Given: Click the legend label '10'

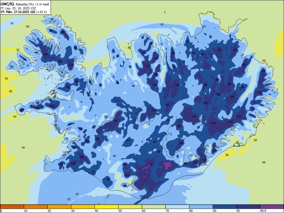Looking at the screenshot, I should tap(26, 211).
